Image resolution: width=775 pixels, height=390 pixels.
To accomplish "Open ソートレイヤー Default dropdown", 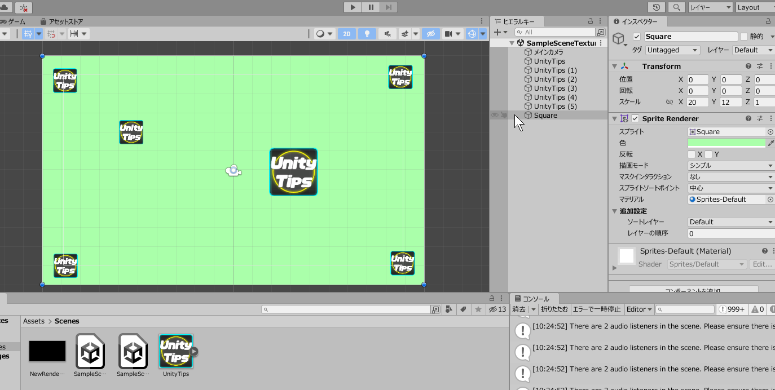I will click(732, 222).
